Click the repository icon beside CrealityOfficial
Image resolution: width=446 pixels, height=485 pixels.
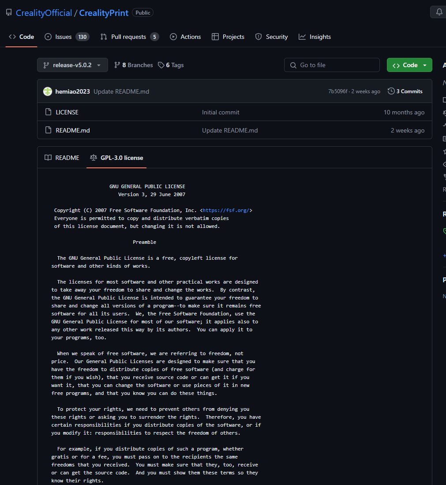click(x=9, y=13)
